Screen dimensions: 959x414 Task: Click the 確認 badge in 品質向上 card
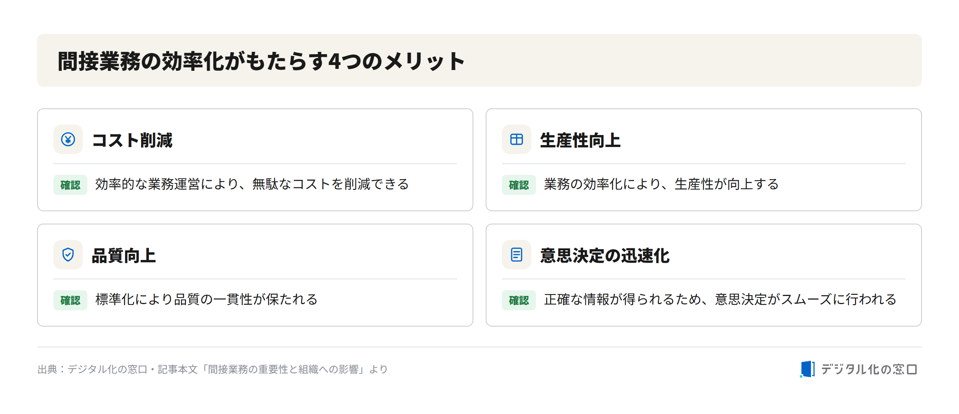coord(70,300)
